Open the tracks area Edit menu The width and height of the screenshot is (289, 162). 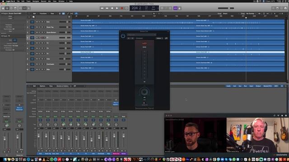tap(34, 13)
